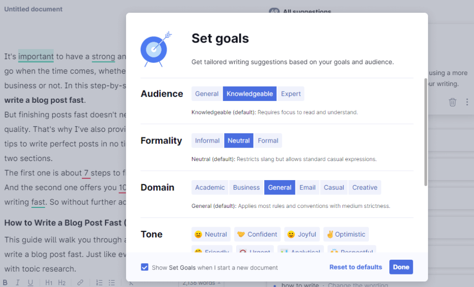Pick the Confident tone

[x=257, y=234]
